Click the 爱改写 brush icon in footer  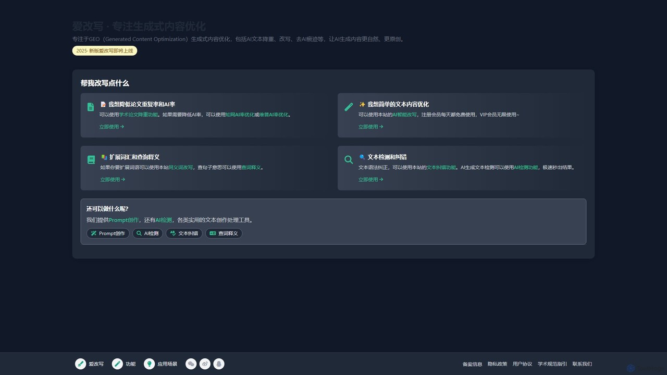(x=80, y=364)
